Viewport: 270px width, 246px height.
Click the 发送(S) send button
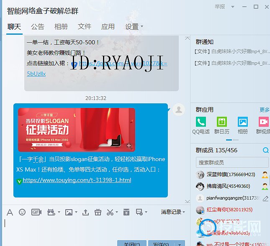pyautogui.click(x=161, y=244)
